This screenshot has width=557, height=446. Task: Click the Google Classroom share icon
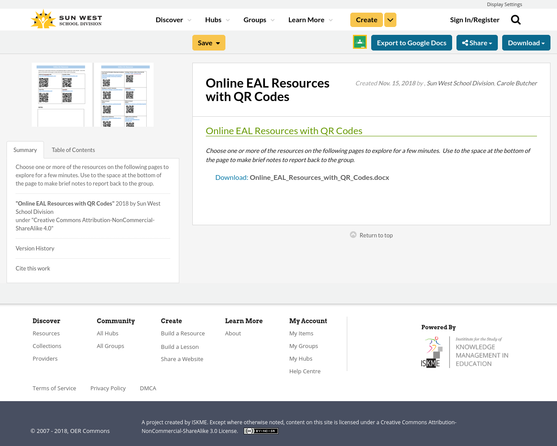coord(359,42)
